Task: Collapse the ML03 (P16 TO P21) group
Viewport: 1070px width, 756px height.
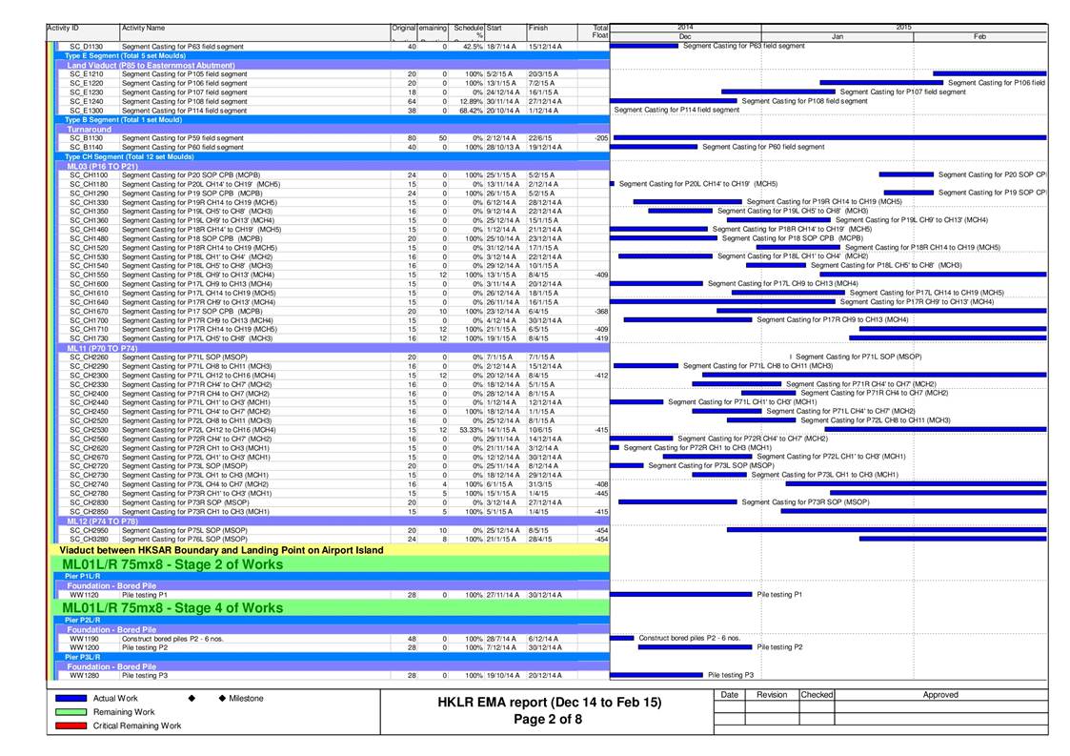Action: tap(95, 166)
